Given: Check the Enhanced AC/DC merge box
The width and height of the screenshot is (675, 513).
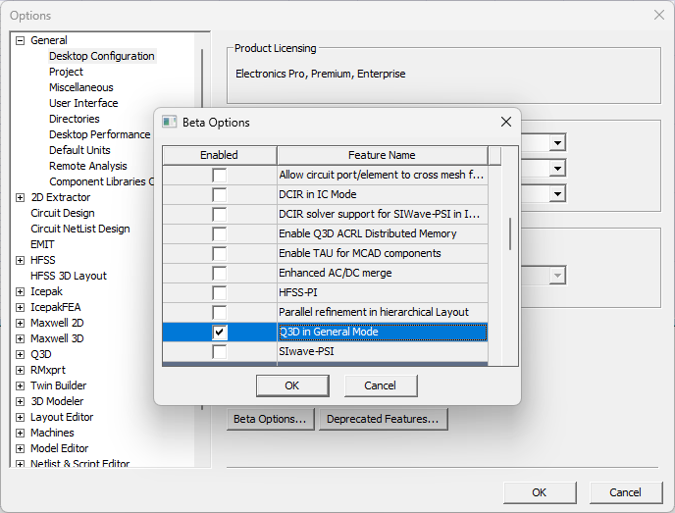Looking at the screenshot, I should [219, 273].
